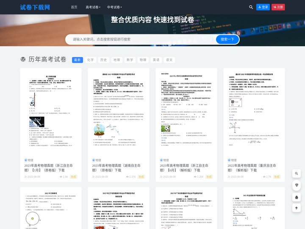The height and width of the screenshot is (229, 305).
Task: Select the 物理 filter tab
Action: [x=143, y=60]
